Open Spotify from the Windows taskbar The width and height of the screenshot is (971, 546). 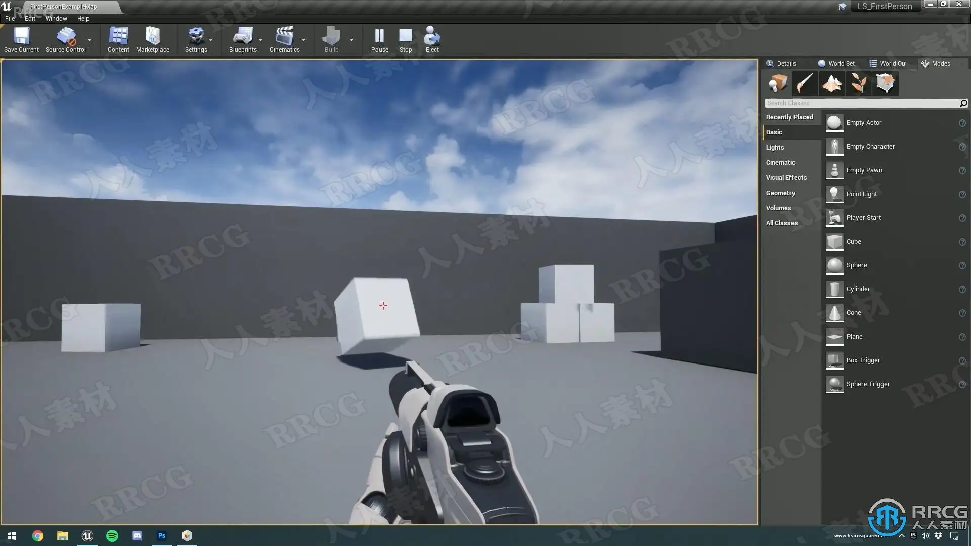click(x=112, y=536)
